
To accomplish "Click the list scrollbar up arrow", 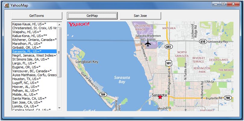I will (x=59, y=25).
